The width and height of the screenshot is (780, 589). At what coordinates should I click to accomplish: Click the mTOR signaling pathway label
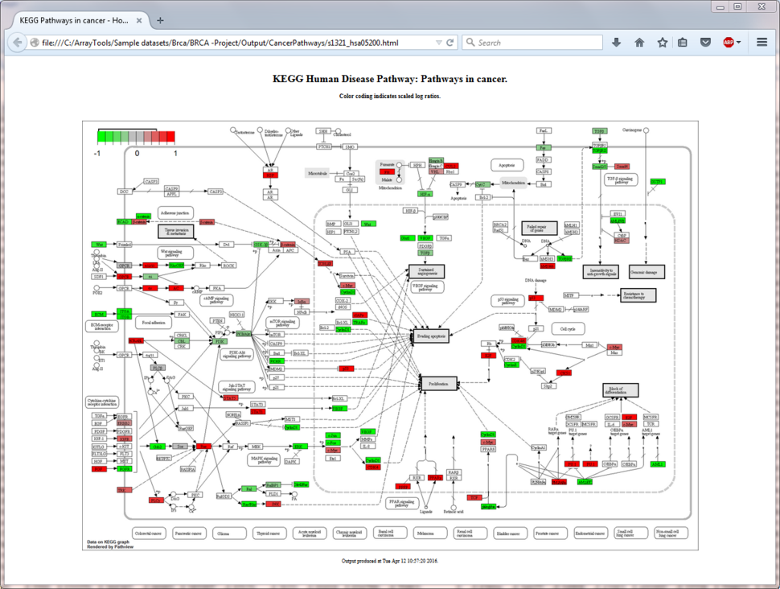[x=282, y=323]
